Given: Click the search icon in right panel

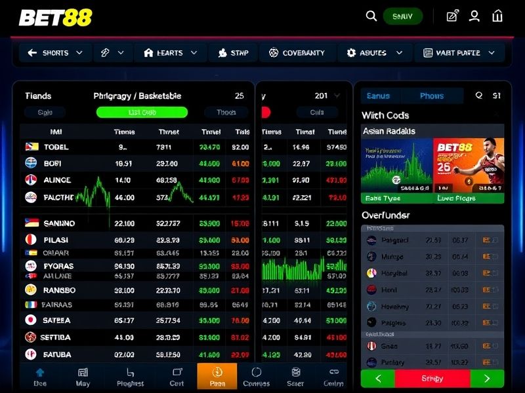Looking at the screenshot, I should tap(479, 96).
